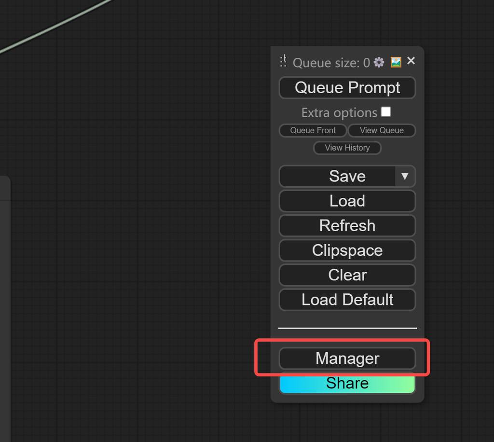Click the Queue Front button
The width and height of the screenshot is (494, 442).
(x=313, y=130)
